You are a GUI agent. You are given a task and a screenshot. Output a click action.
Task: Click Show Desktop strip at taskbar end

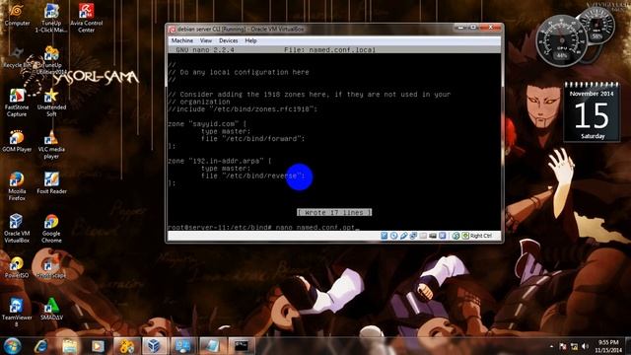[x=628, y=346]
